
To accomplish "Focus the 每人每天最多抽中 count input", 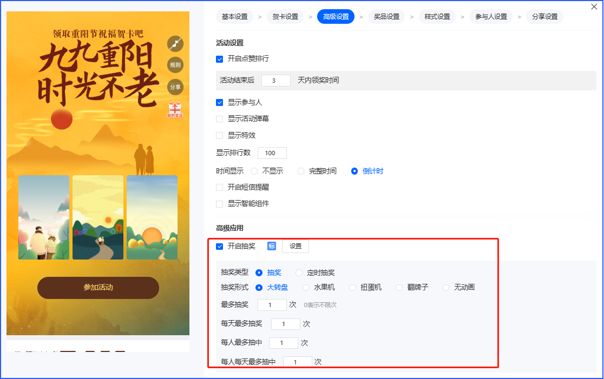I will click(x=297, y=362).
